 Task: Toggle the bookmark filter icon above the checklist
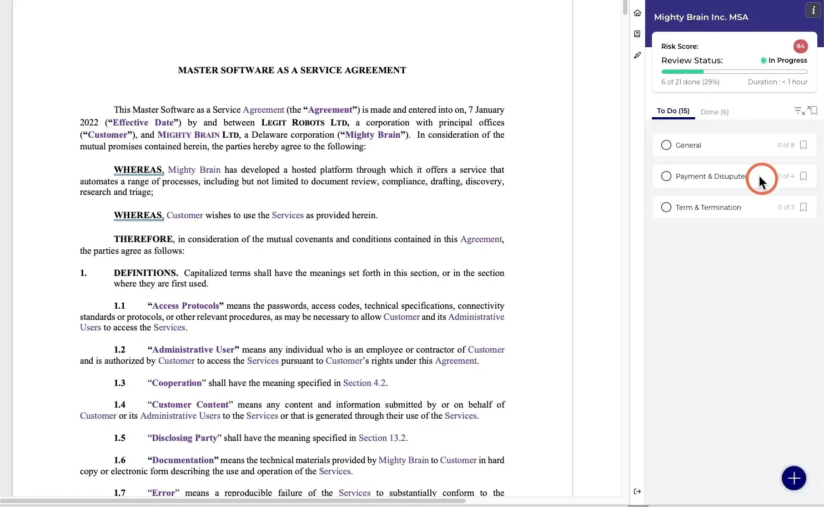point(814,111)
